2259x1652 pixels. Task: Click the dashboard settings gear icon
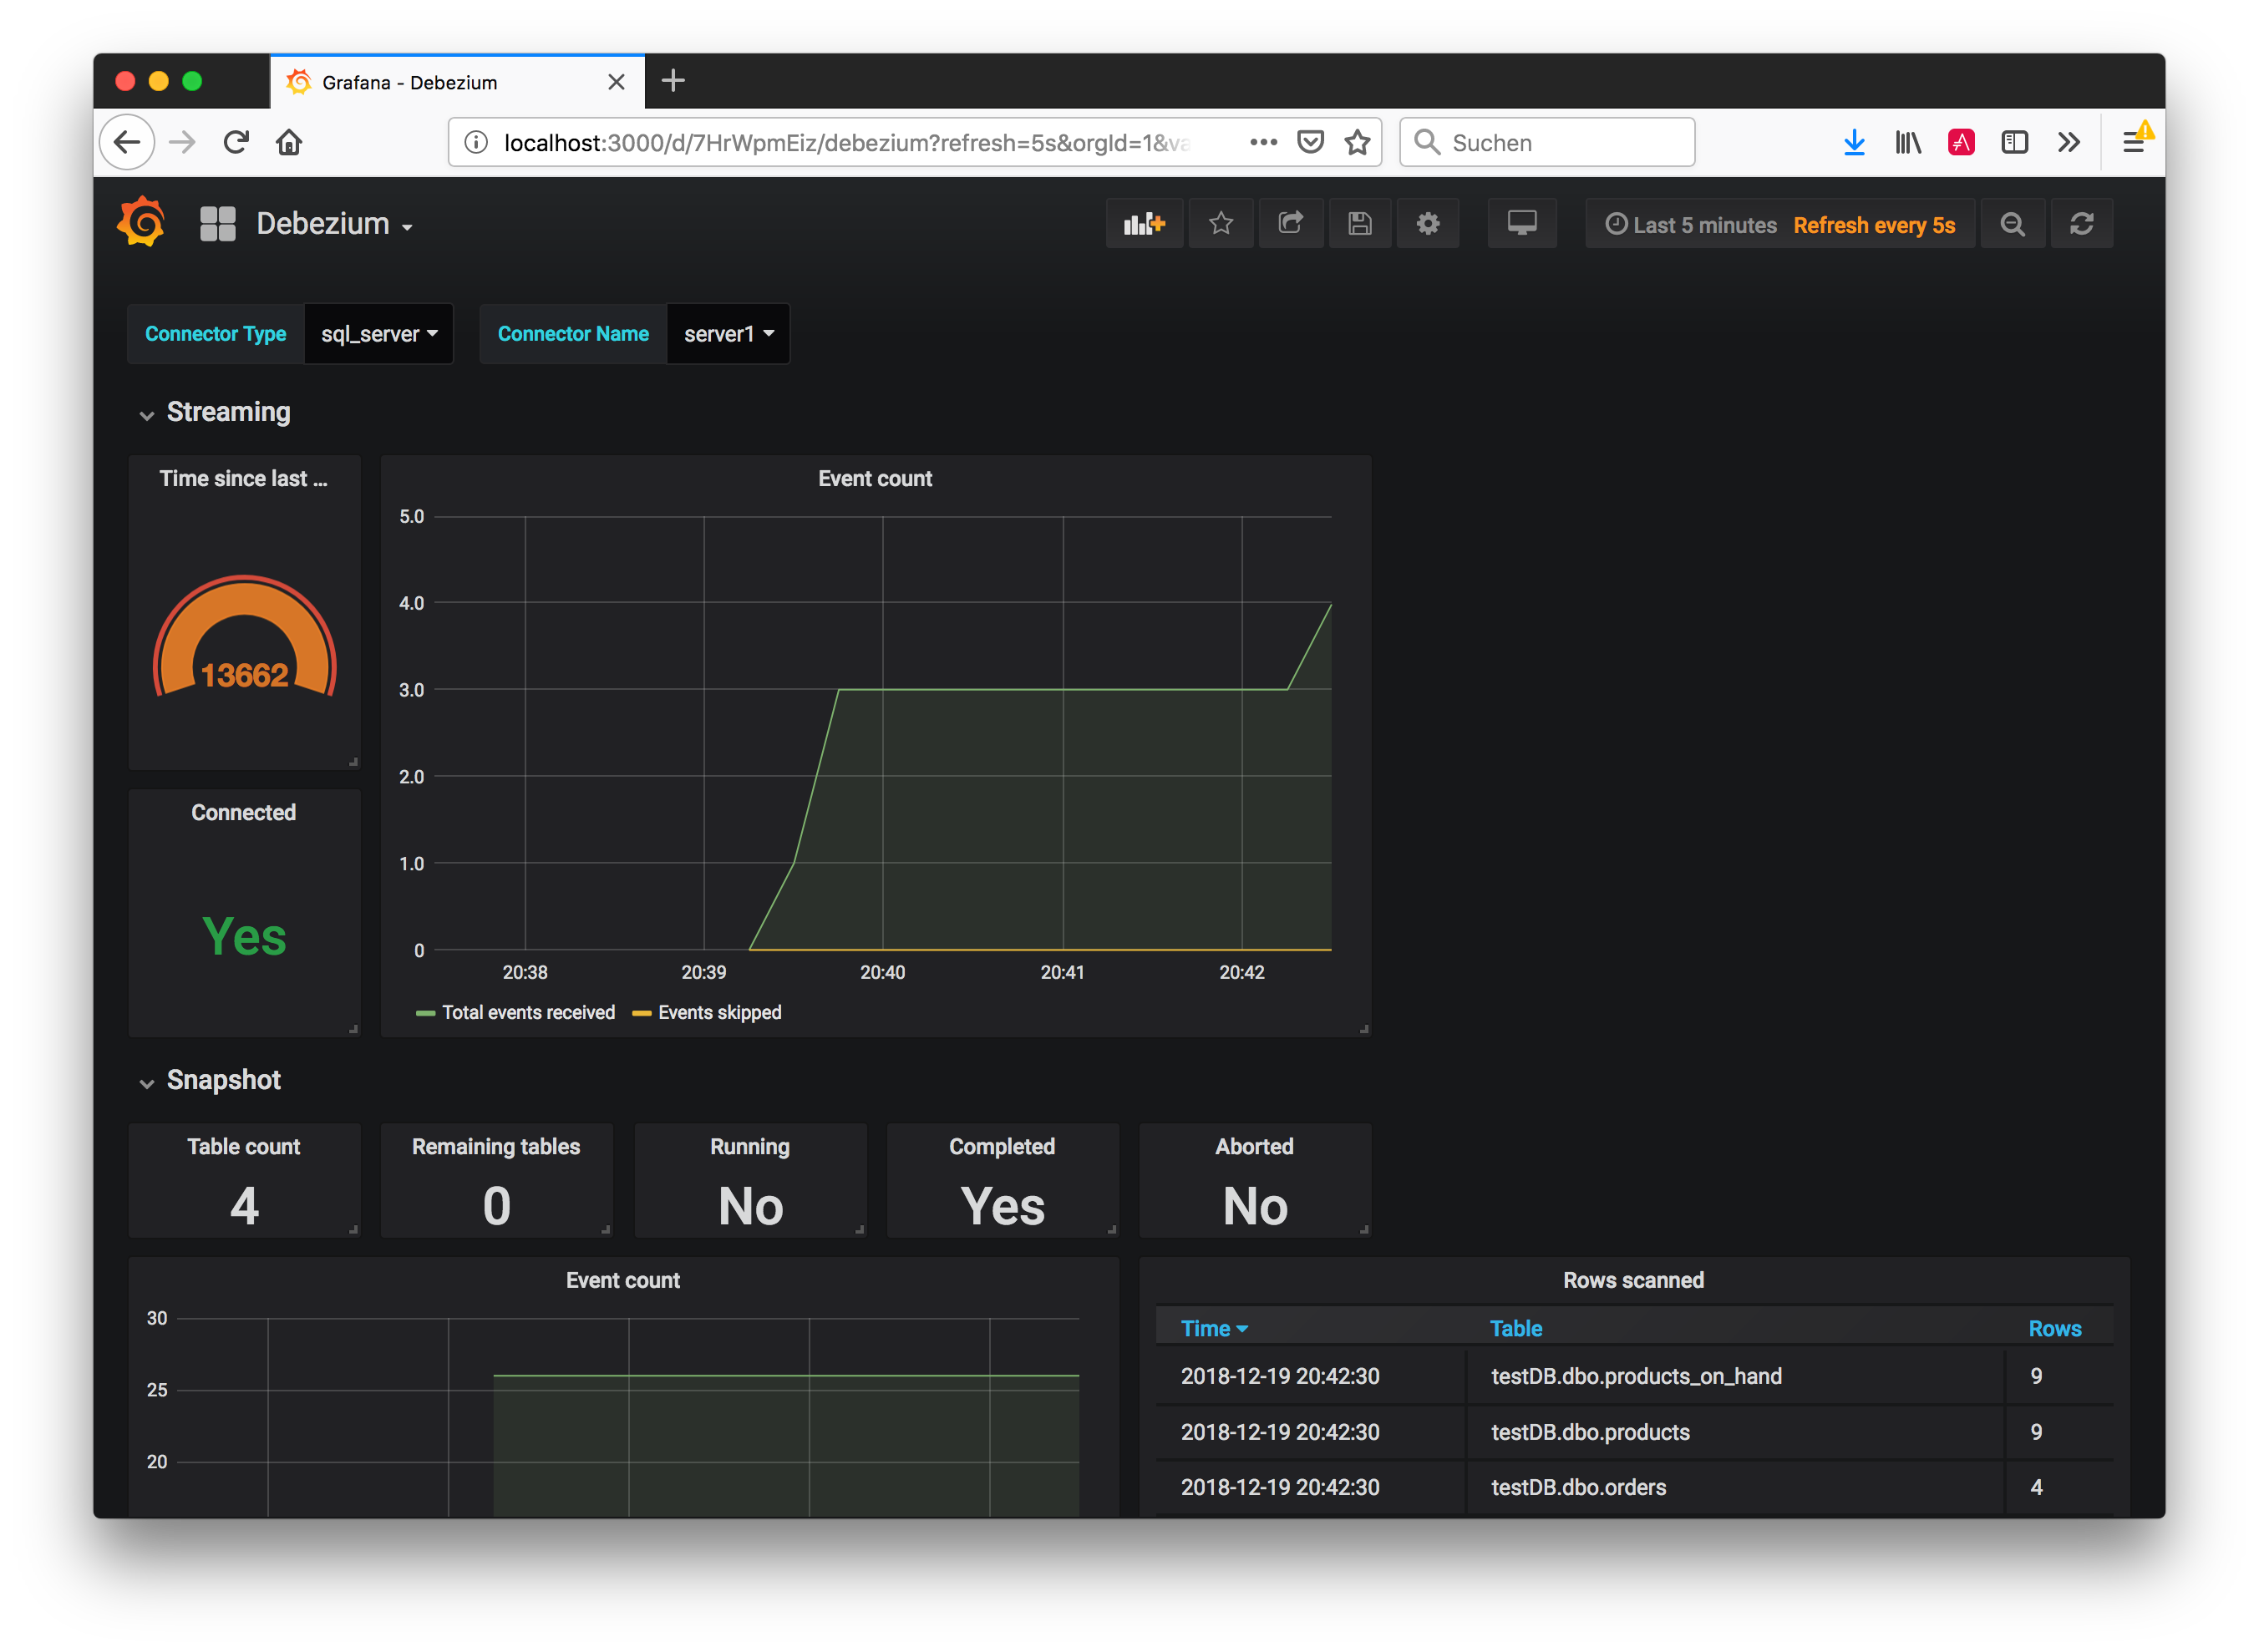1429,223
